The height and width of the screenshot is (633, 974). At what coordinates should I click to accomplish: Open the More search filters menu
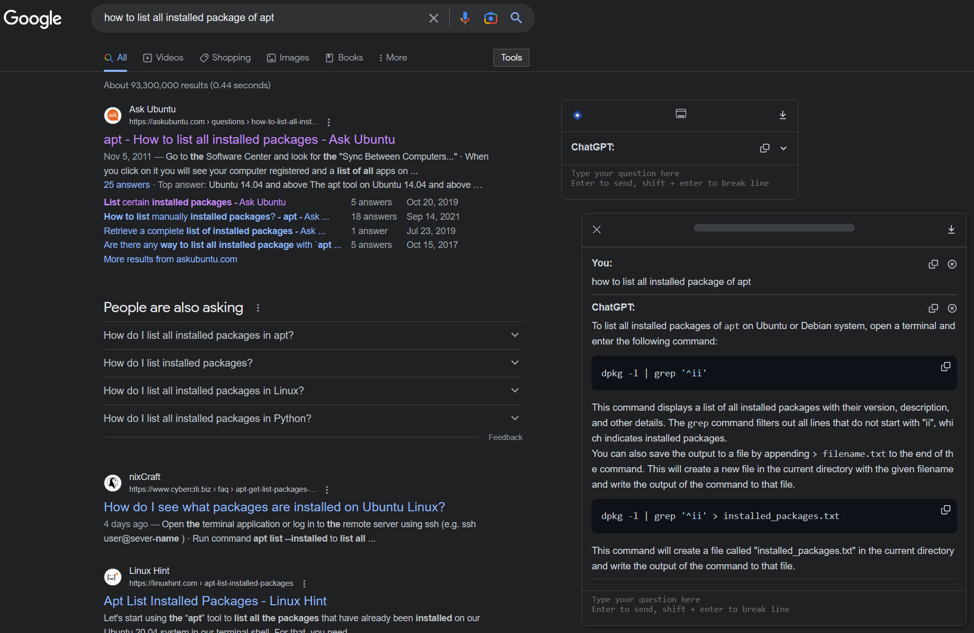[393, 58]
